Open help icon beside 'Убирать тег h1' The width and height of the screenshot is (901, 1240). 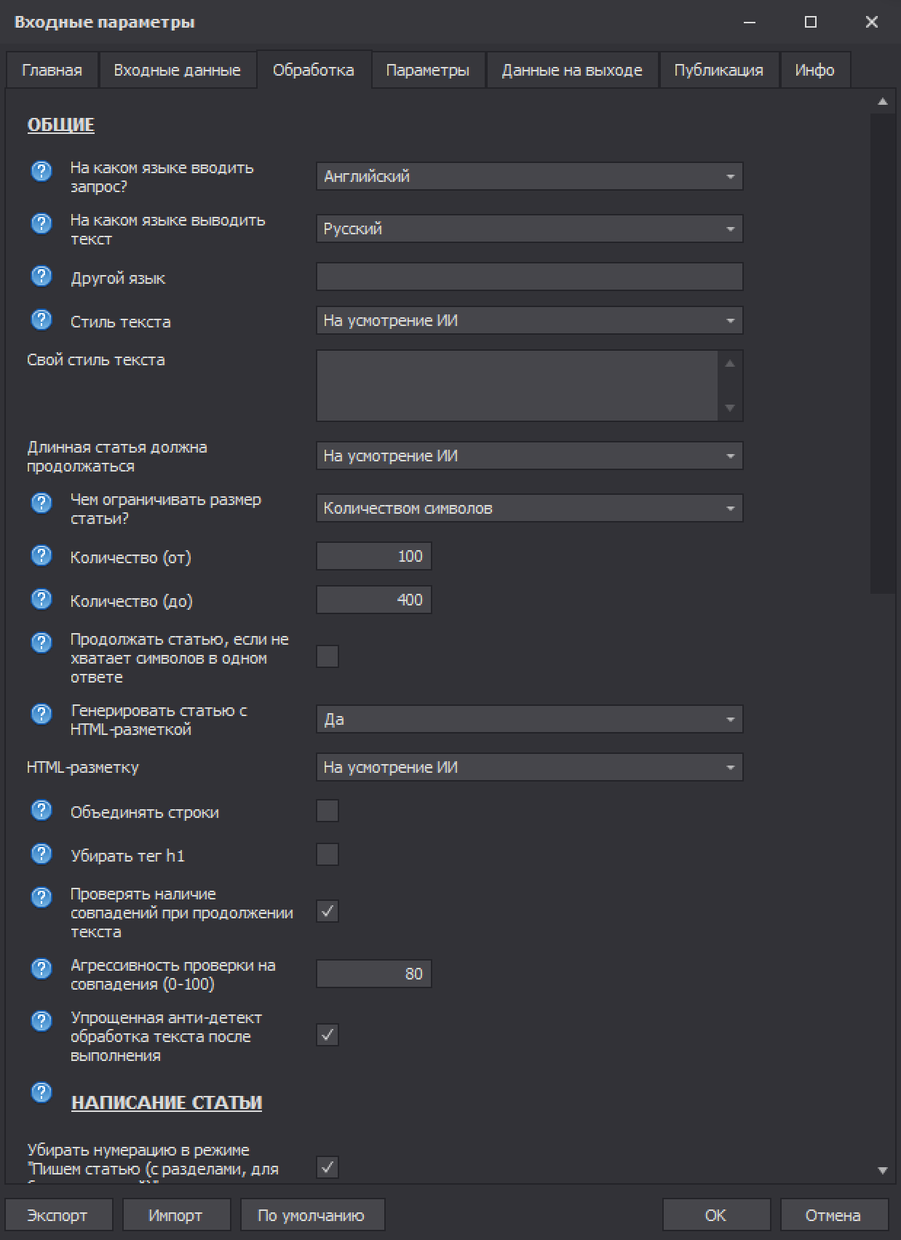pos(41,854)
